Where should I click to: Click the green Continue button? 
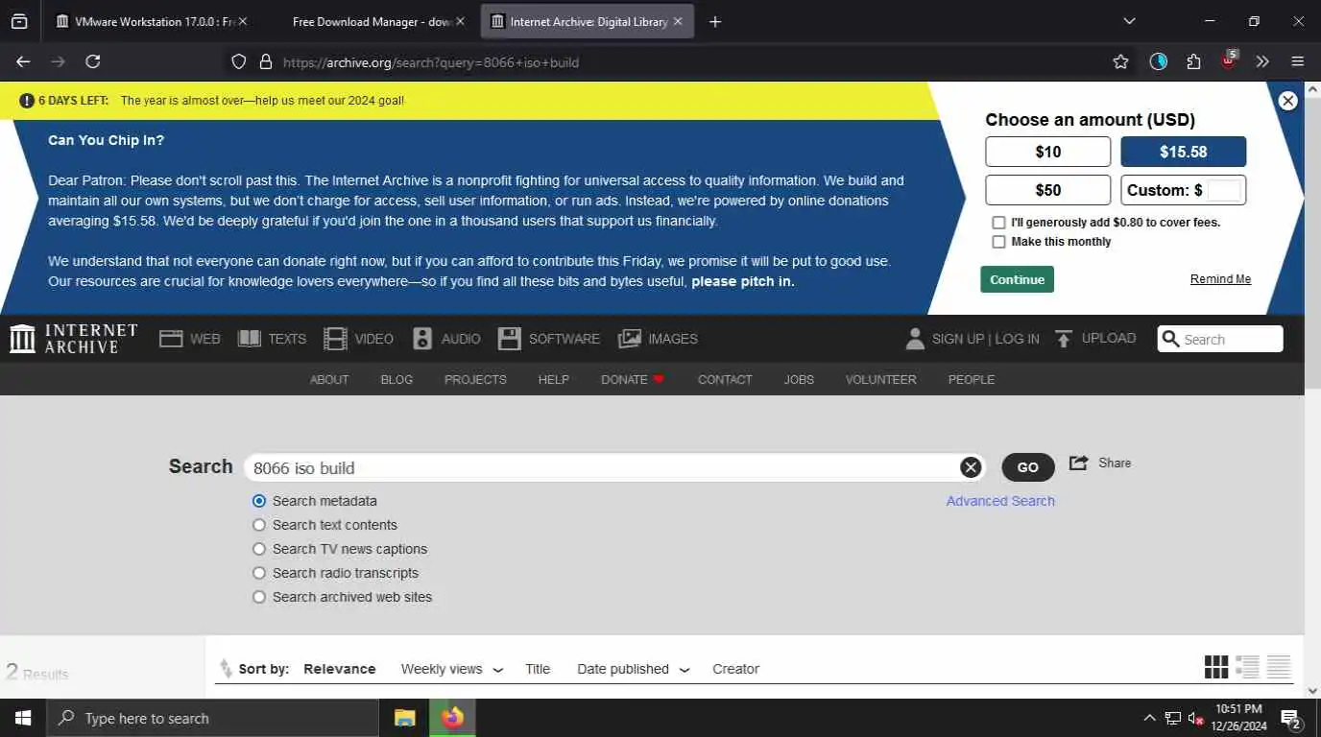[x=1017, y=279]
